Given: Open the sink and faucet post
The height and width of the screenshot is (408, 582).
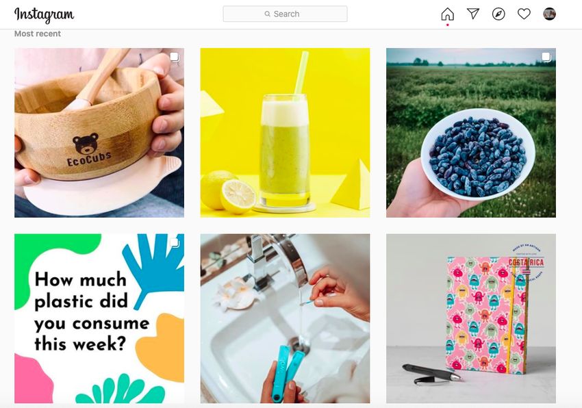Looking at the screenshot, I should (285, 318).
